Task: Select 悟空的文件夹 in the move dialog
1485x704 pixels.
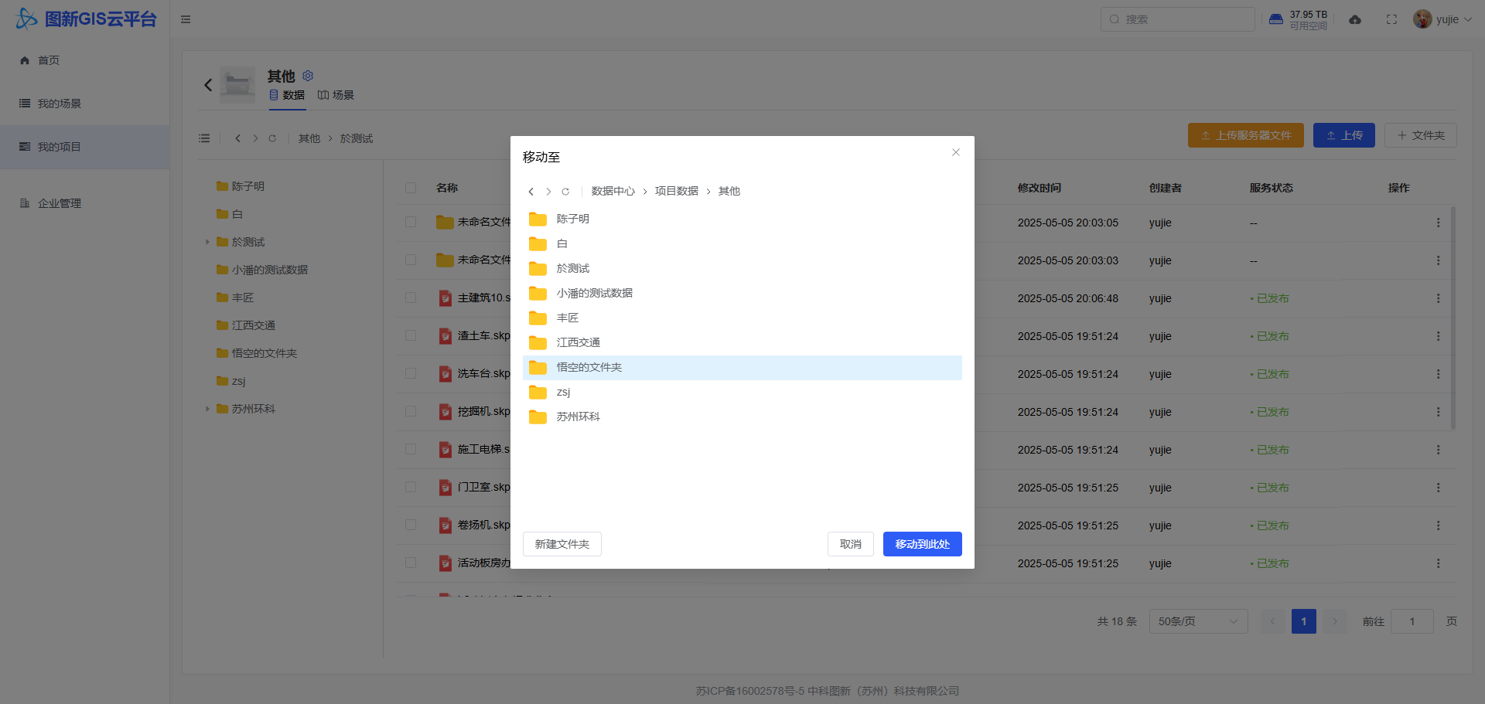Action: (x=742, y=368)
